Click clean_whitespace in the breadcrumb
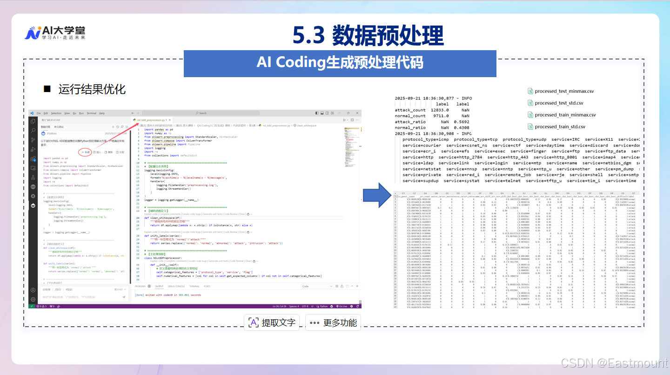This screenshot has width=670, height=375. [307, 125]
